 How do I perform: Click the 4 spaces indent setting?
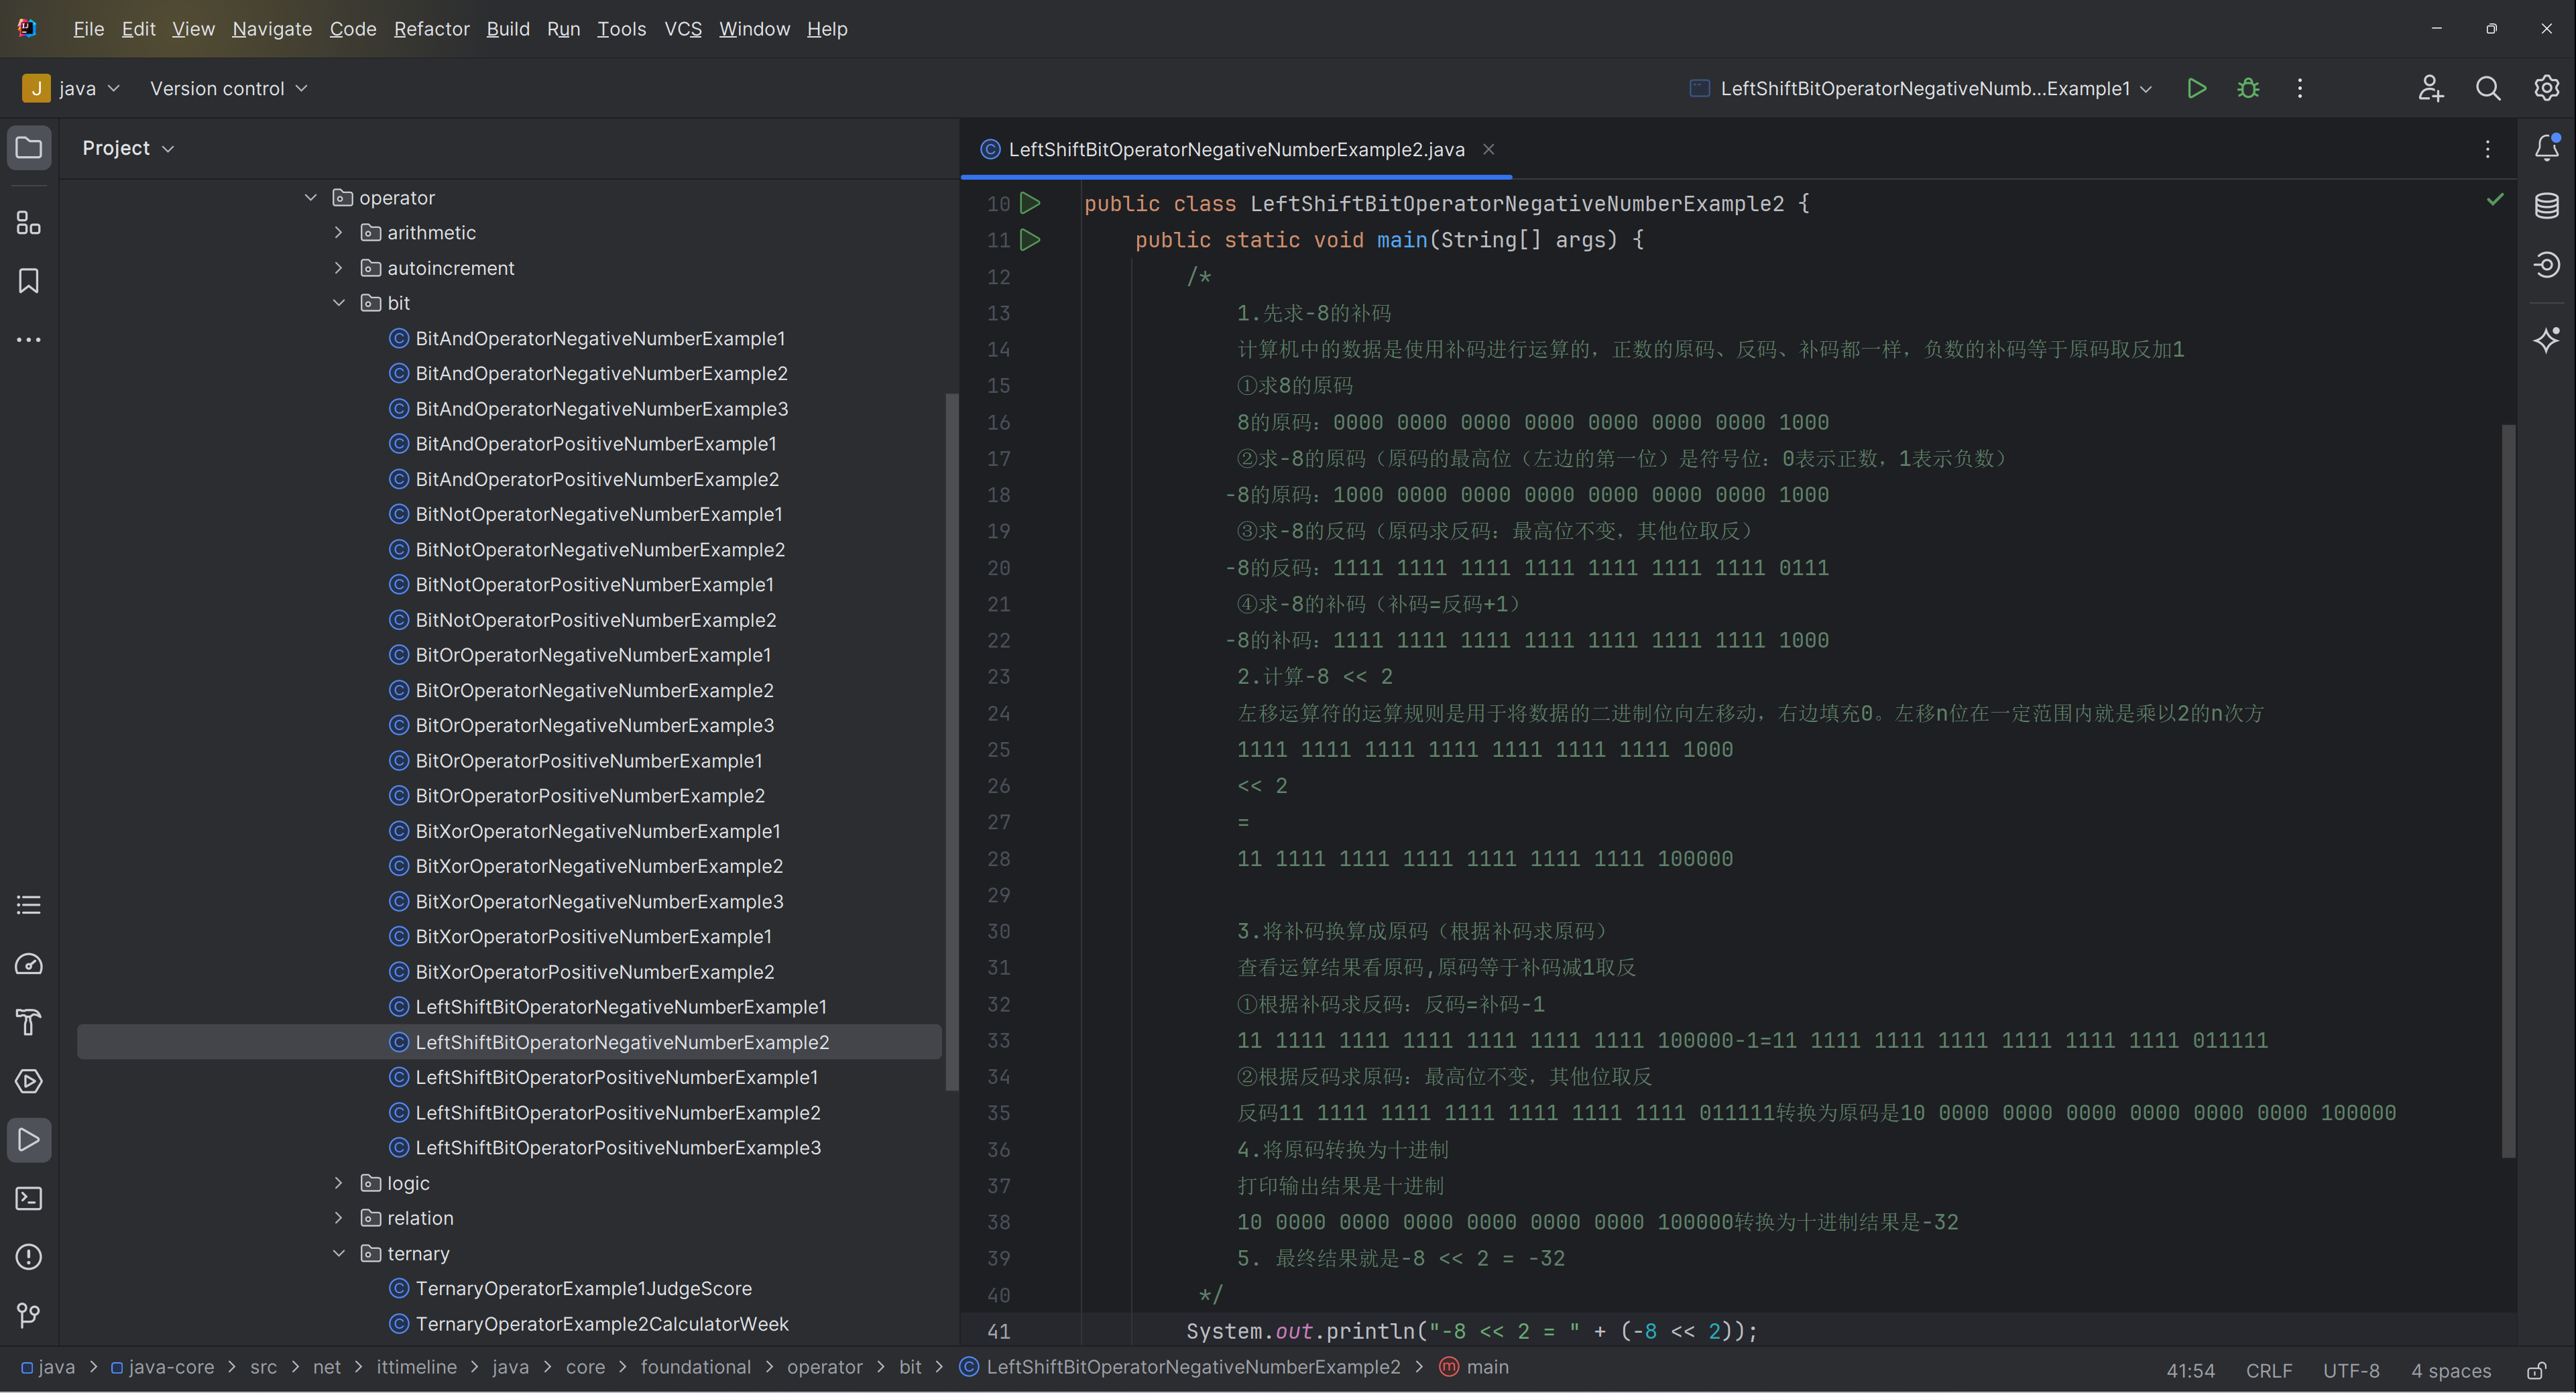pyautogui.click(x=2451, y=1370)
